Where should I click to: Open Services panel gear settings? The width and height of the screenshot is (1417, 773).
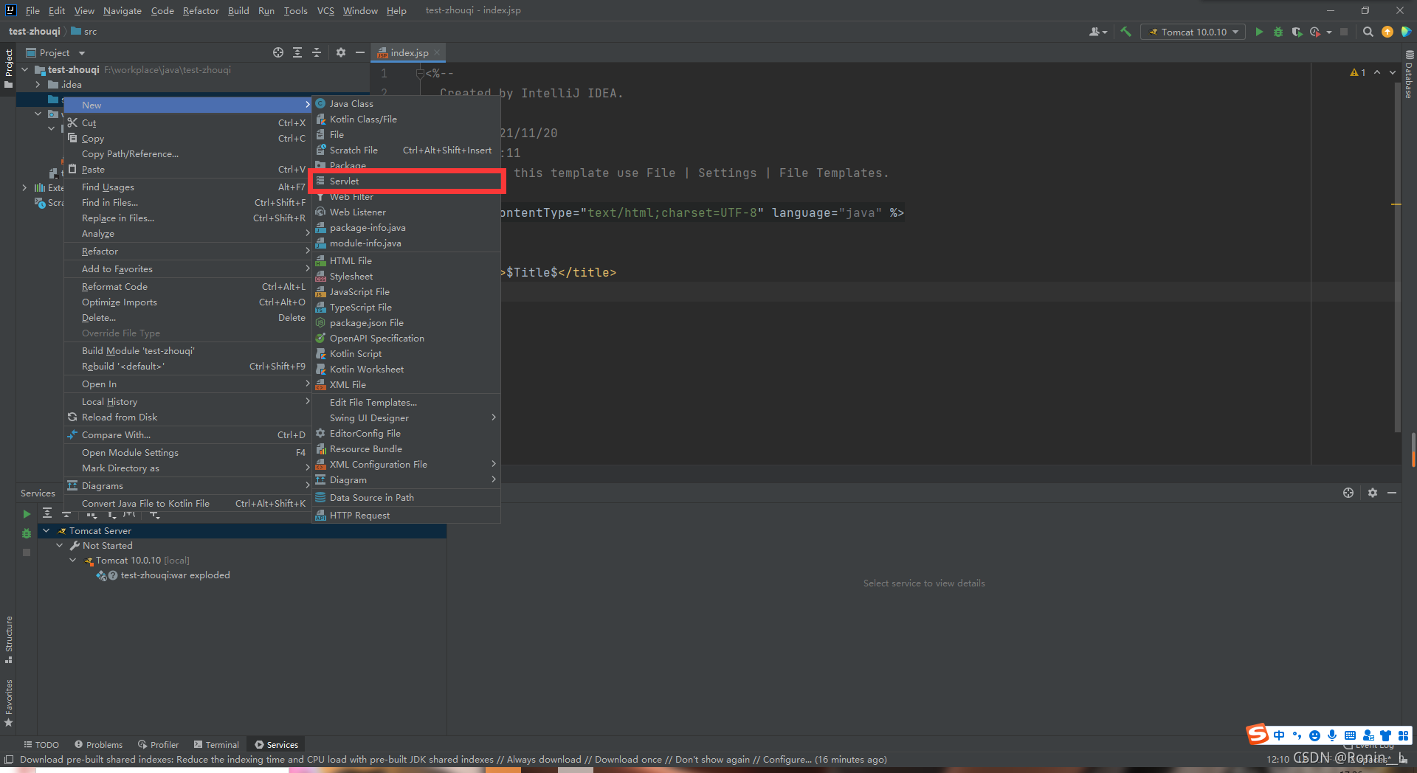tap(1373, 493)
